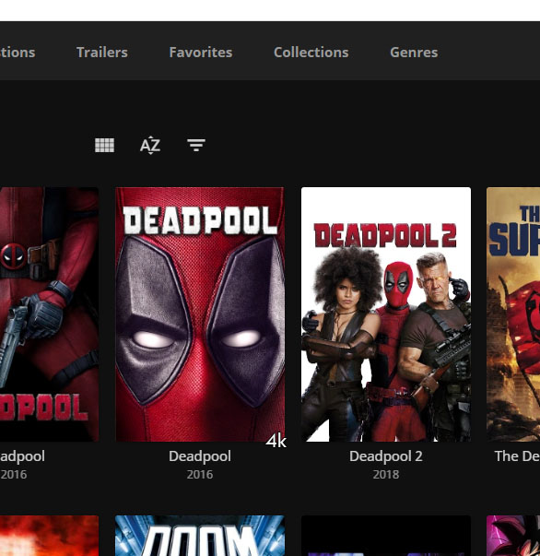Click the Deadpool title under the 4k poster
540x556 pixels.
(200, 456)
